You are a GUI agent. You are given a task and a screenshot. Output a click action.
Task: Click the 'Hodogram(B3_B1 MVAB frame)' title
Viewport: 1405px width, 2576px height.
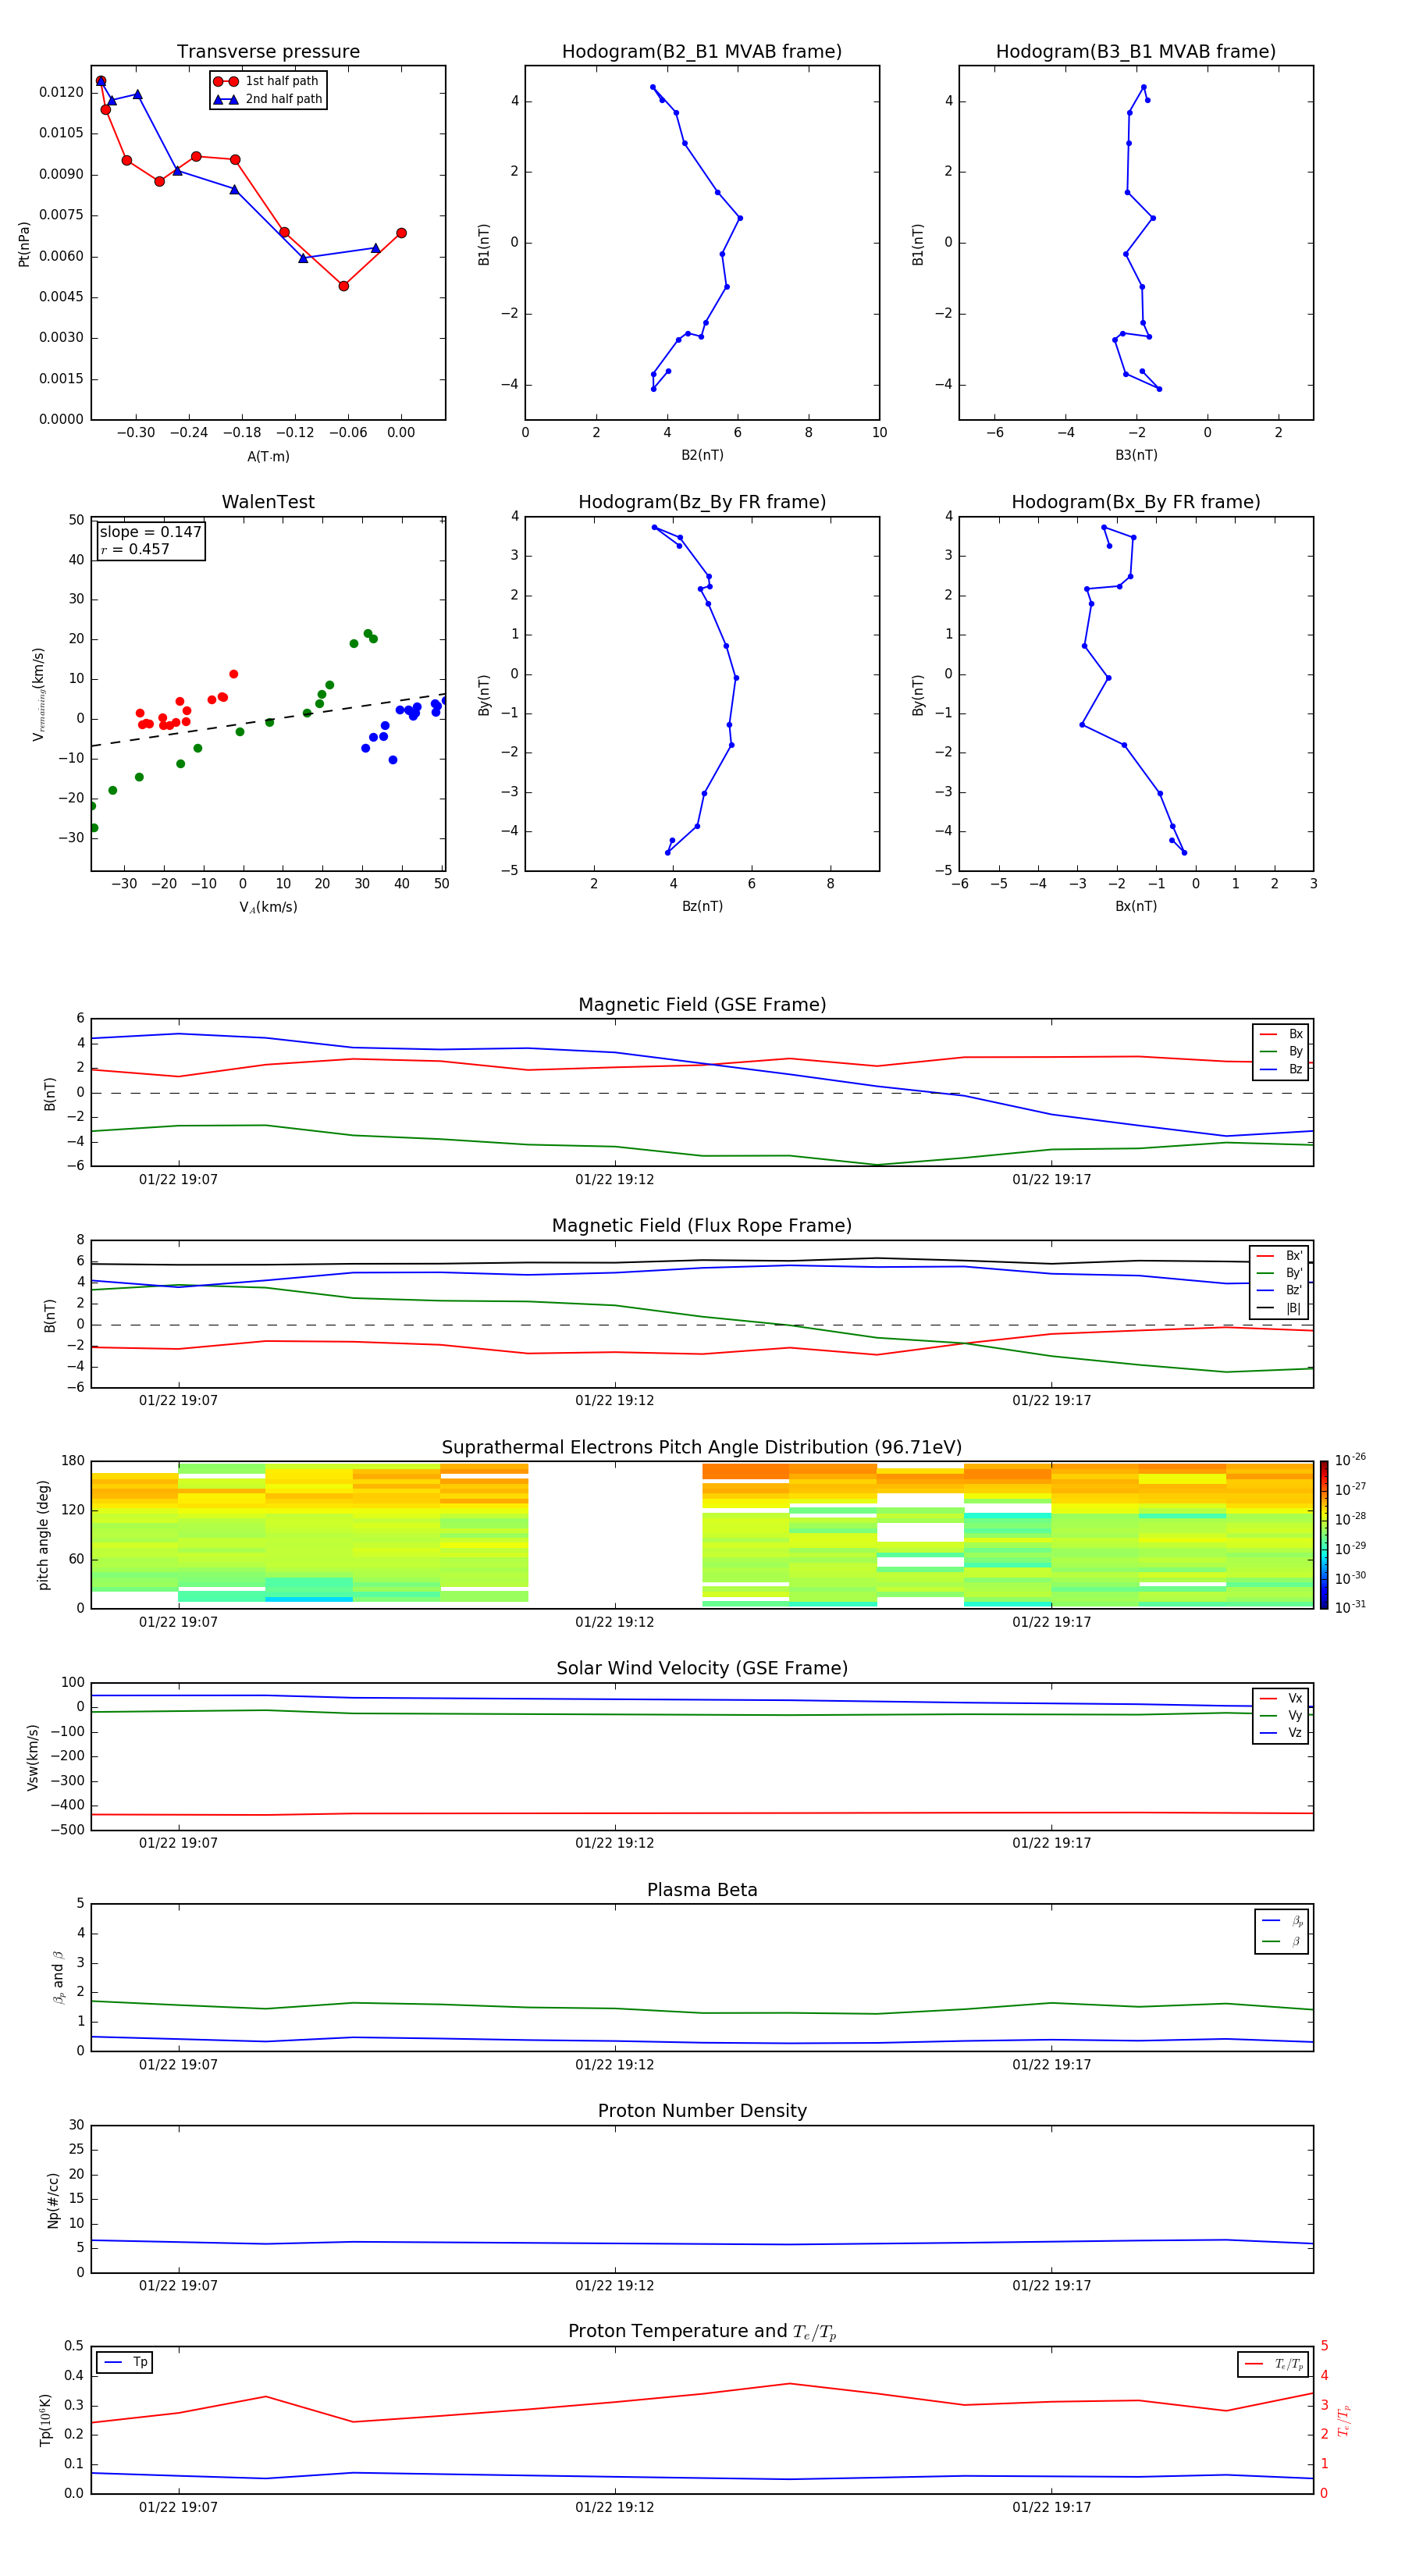(1136, 51)
